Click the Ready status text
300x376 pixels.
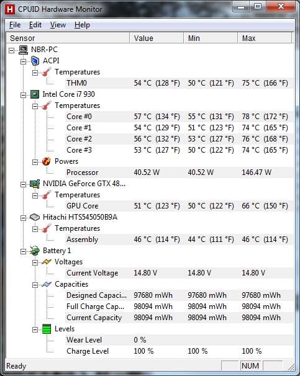pos(16,366)
